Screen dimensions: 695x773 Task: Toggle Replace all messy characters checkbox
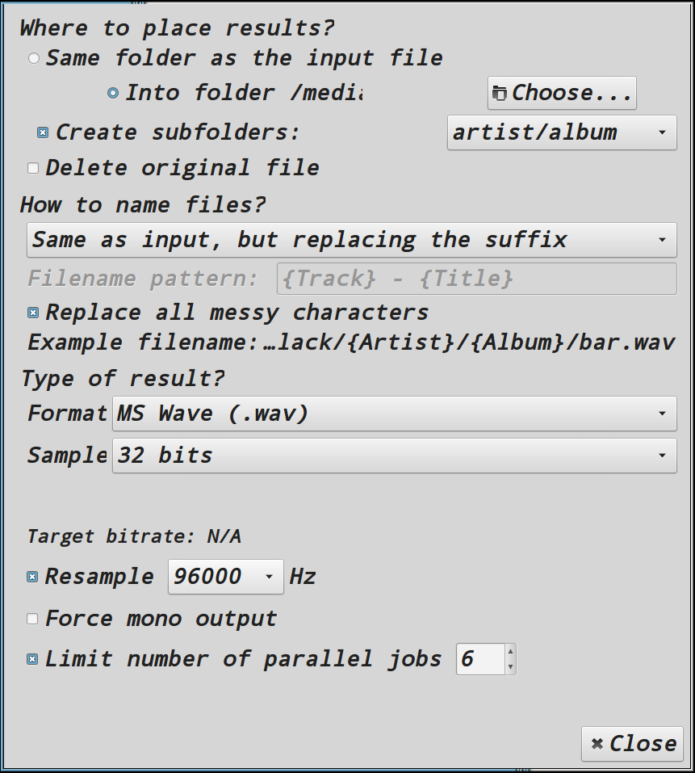33,313
